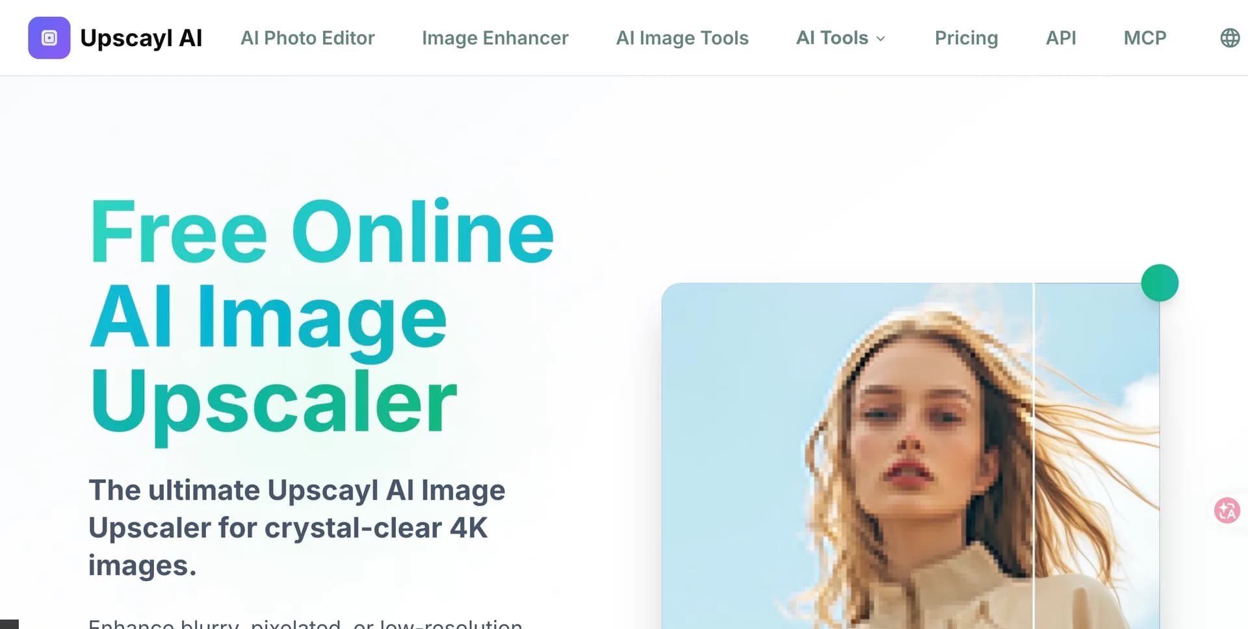This screenshot has width=1248, height=629.
Task: Go to the Image Enhancer page
Action: click(495, 38)
